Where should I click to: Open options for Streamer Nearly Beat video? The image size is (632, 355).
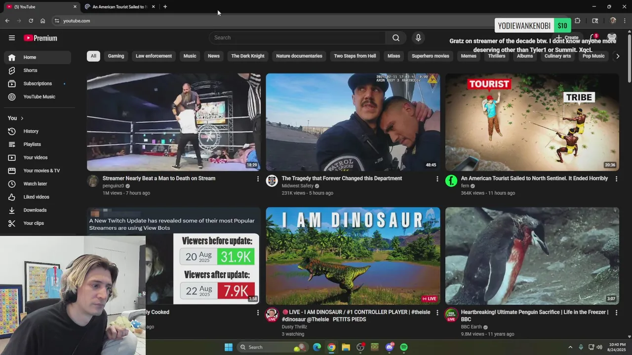point(258,179)
